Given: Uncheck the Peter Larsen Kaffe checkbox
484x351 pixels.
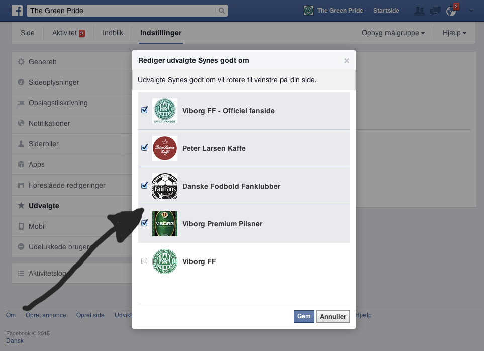Looking at the screenshot, I should click(x=145, y=148).
